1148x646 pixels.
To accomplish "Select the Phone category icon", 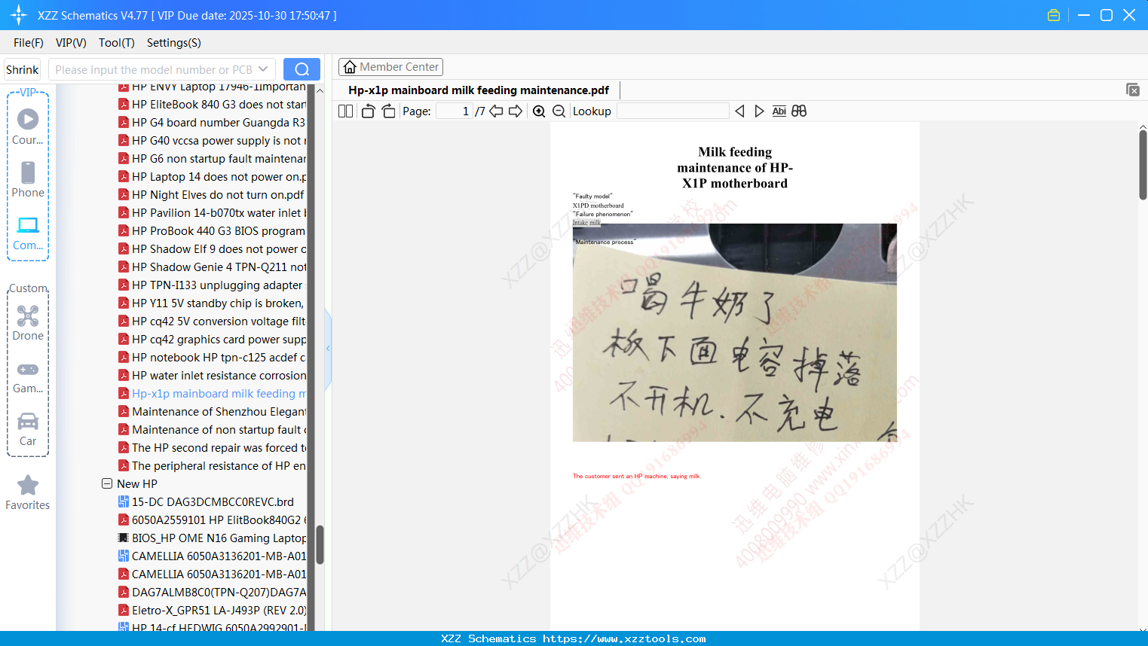I will pyautogui.click(x=28, y=179).
